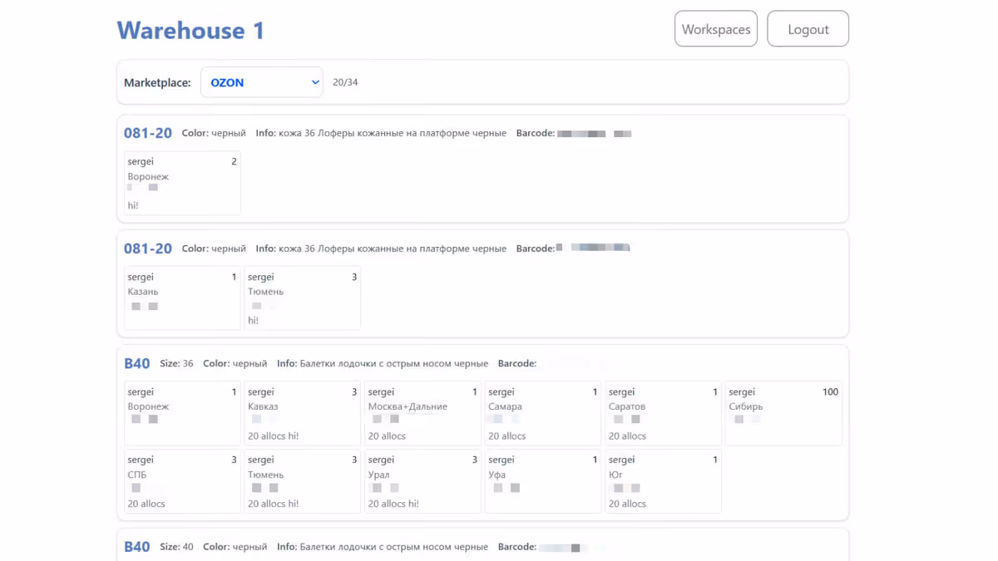Click the action icon in the Юг card
998x561 pixels.
pos(618,488)
